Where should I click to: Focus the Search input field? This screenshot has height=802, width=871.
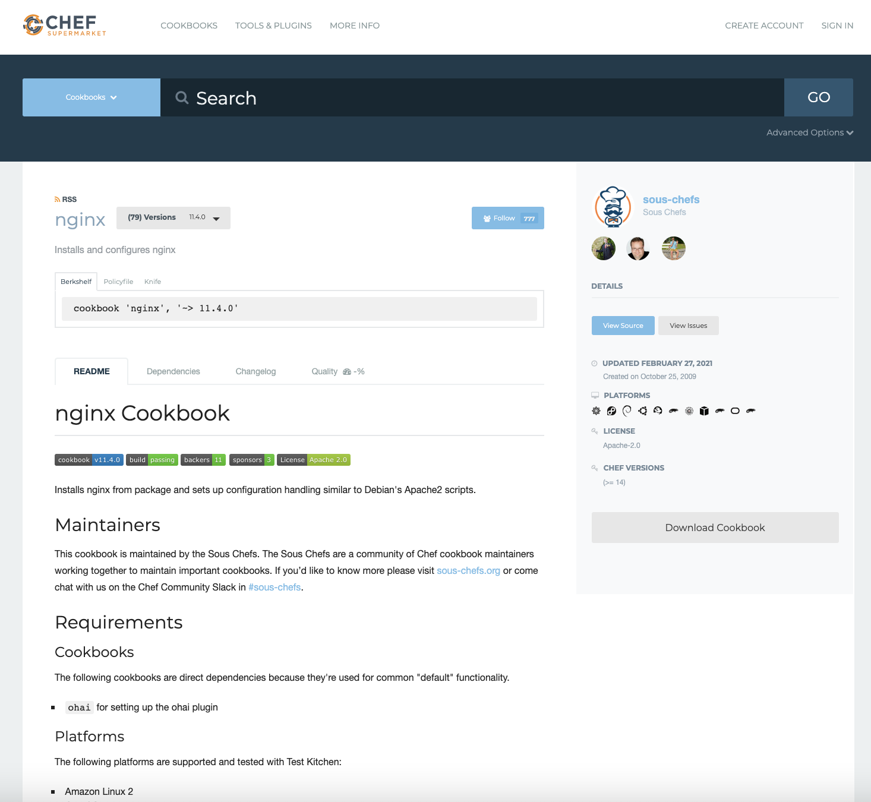click(472, 97)
